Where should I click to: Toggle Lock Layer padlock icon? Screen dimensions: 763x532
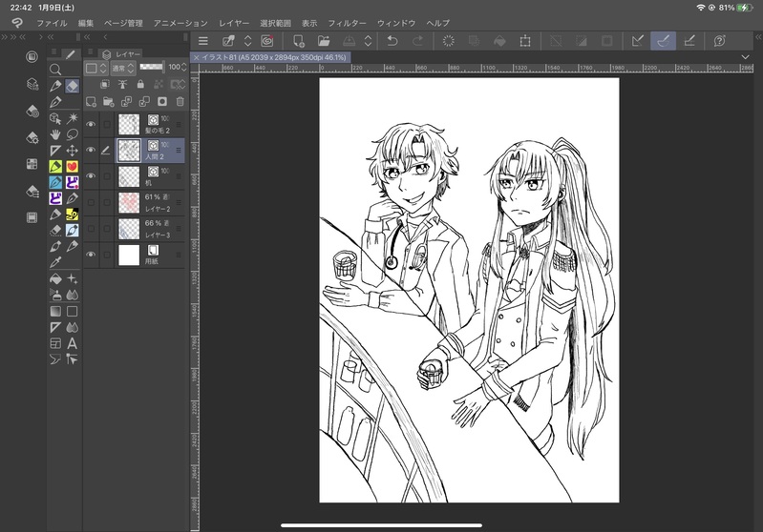tap(140, 85)
